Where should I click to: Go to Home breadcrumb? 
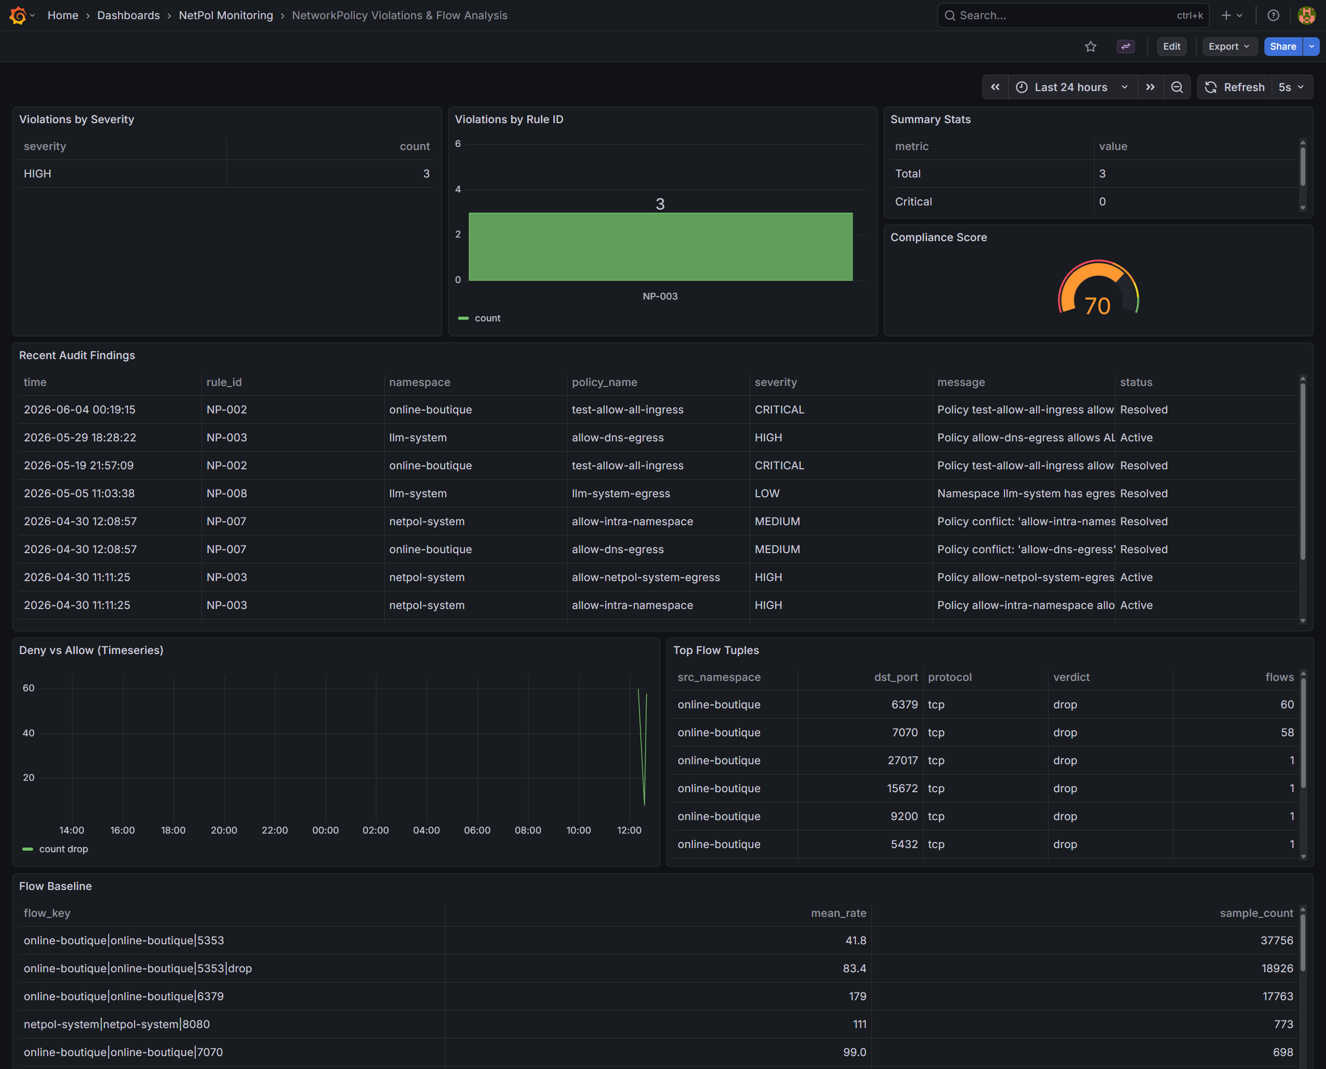[x=63, y=16]
